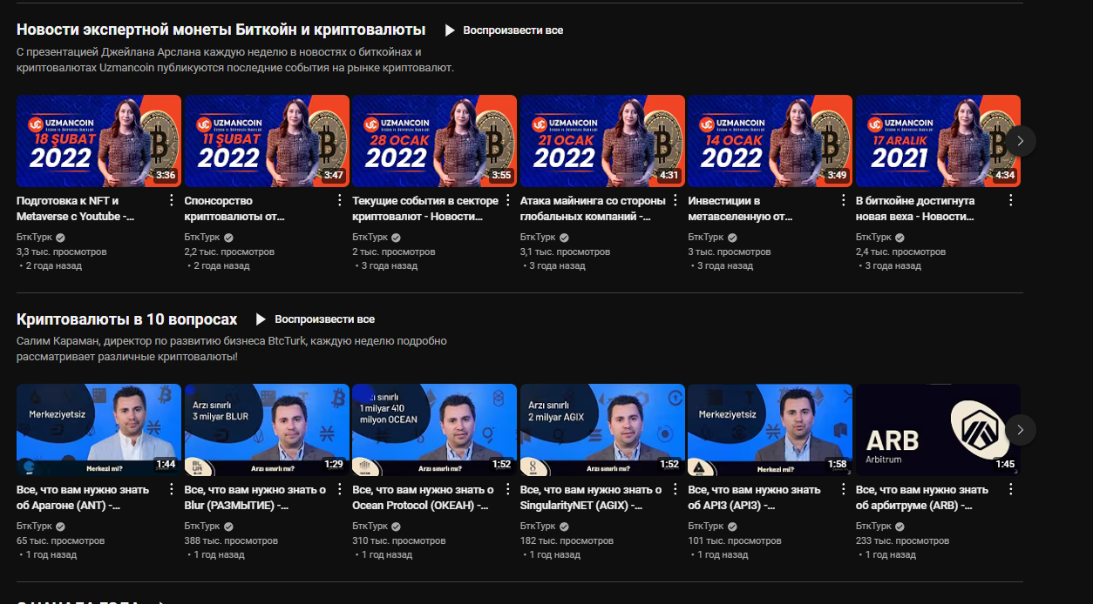Click the "65 тыс. просмотров" view count
The width and height of the screenshot is (1093, 604).
point(59,540)
